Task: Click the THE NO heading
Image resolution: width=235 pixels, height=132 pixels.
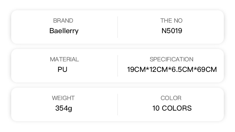Action: tap(171, 21)
